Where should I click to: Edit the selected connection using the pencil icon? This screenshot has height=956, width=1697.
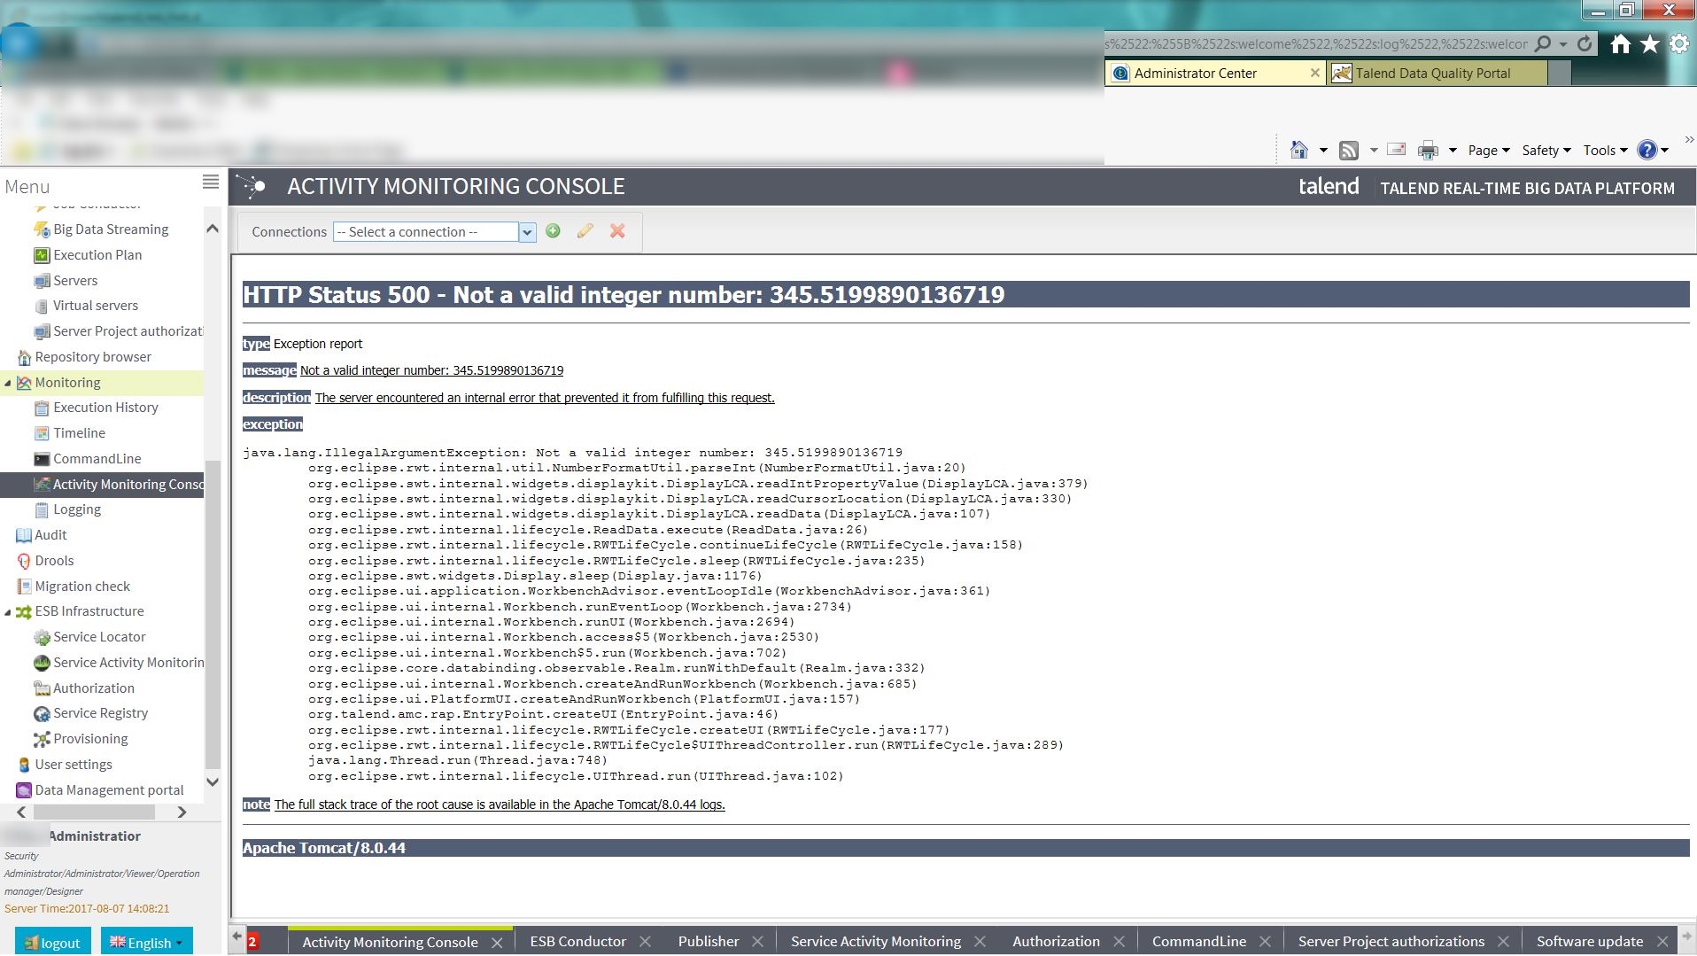point(584,231)
